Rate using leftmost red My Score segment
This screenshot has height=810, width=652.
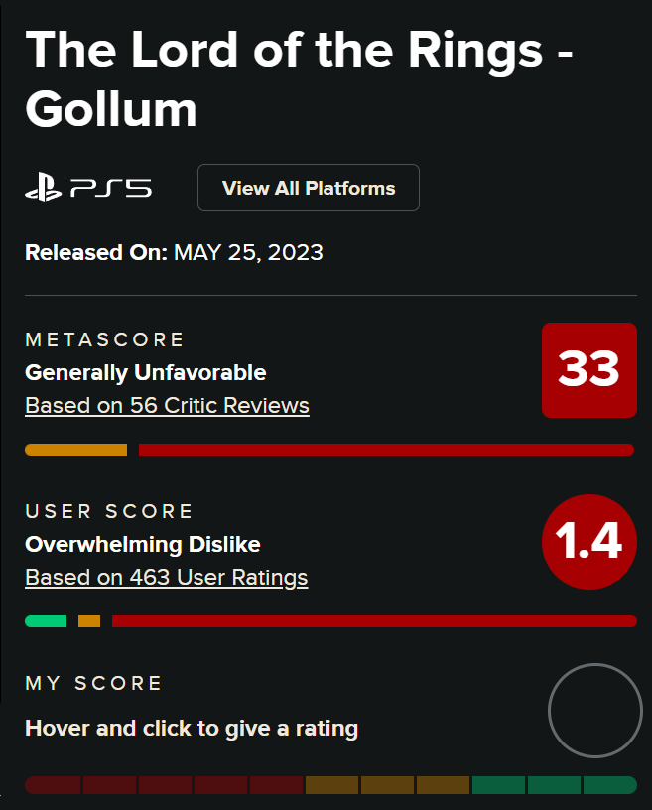53,785
